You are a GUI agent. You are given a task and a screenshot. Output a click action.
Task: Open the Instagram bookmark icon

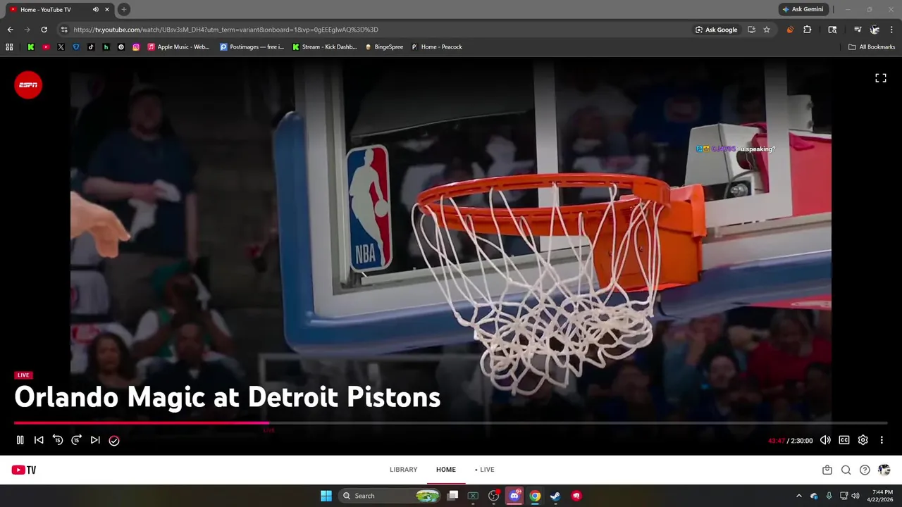tap(136, 47)
